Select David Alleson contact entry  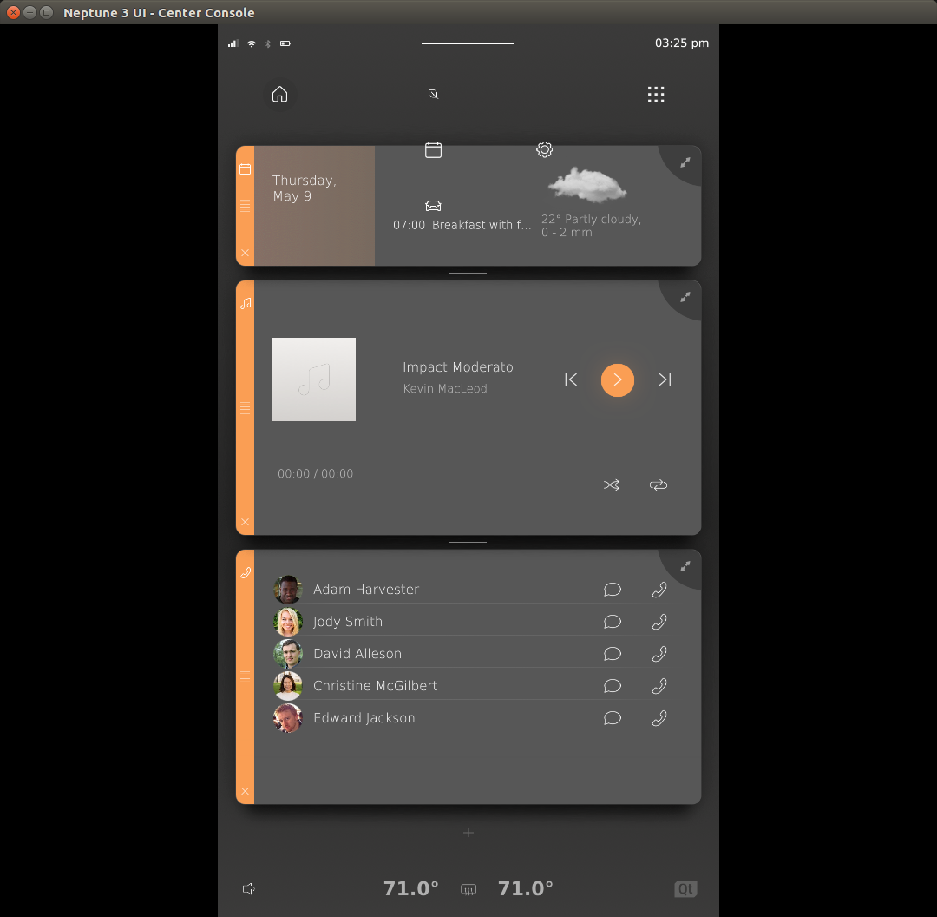(357, 654)
